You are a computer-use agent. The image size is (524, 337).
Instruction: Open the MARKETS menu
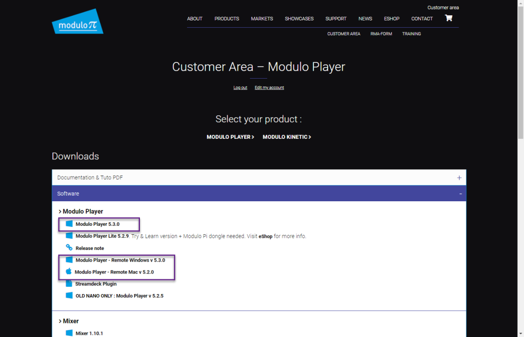262,19
